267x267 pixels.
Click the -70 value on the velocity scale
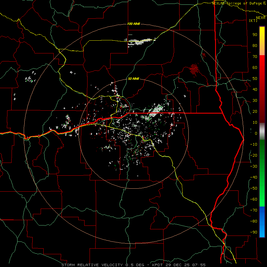click(254, 210)
